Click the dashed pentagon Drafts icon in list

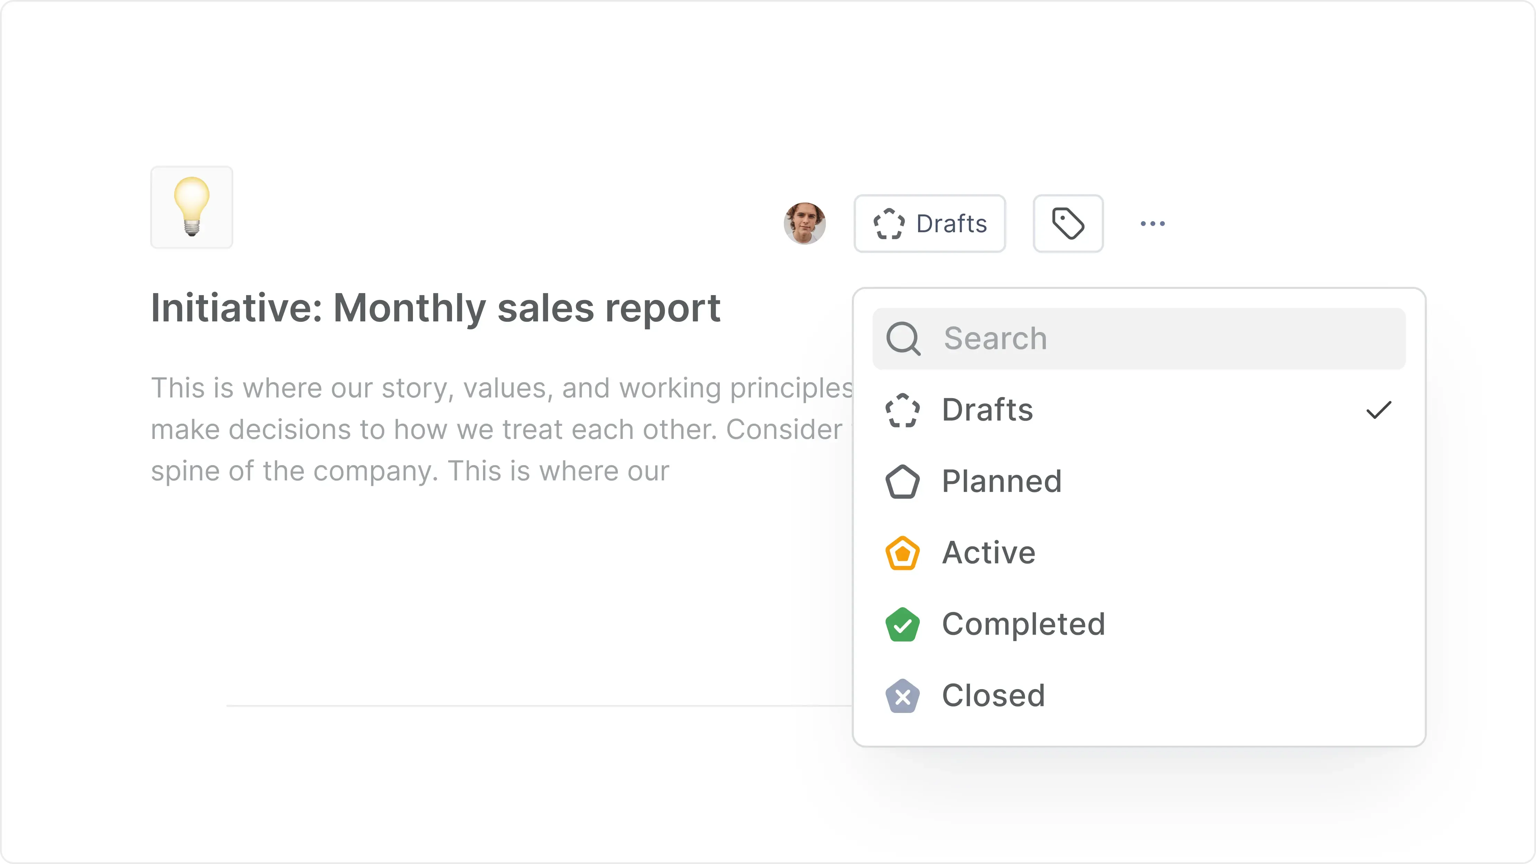(x=903, y=410)
